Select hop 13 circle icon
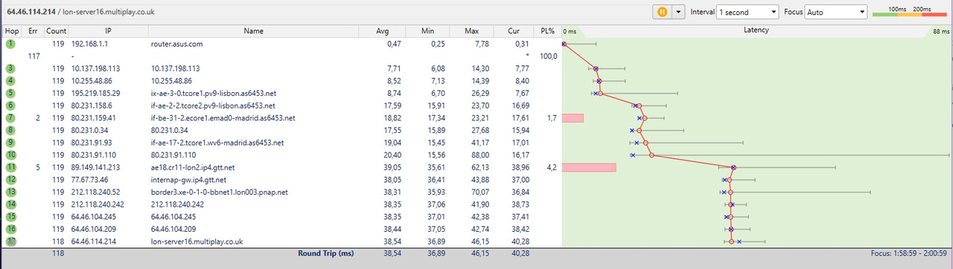The width and height of the screenshot is (953, 269). click(x=10, y=192)
